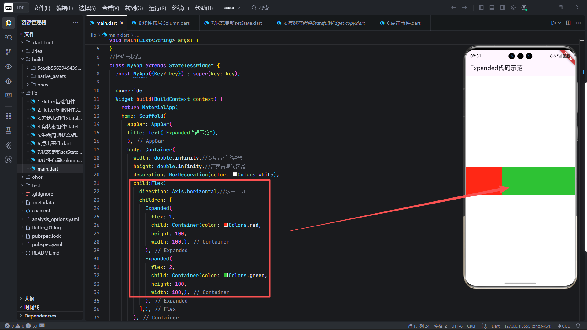
Task: Expand the 大纲 outline section
Action: 29,299
